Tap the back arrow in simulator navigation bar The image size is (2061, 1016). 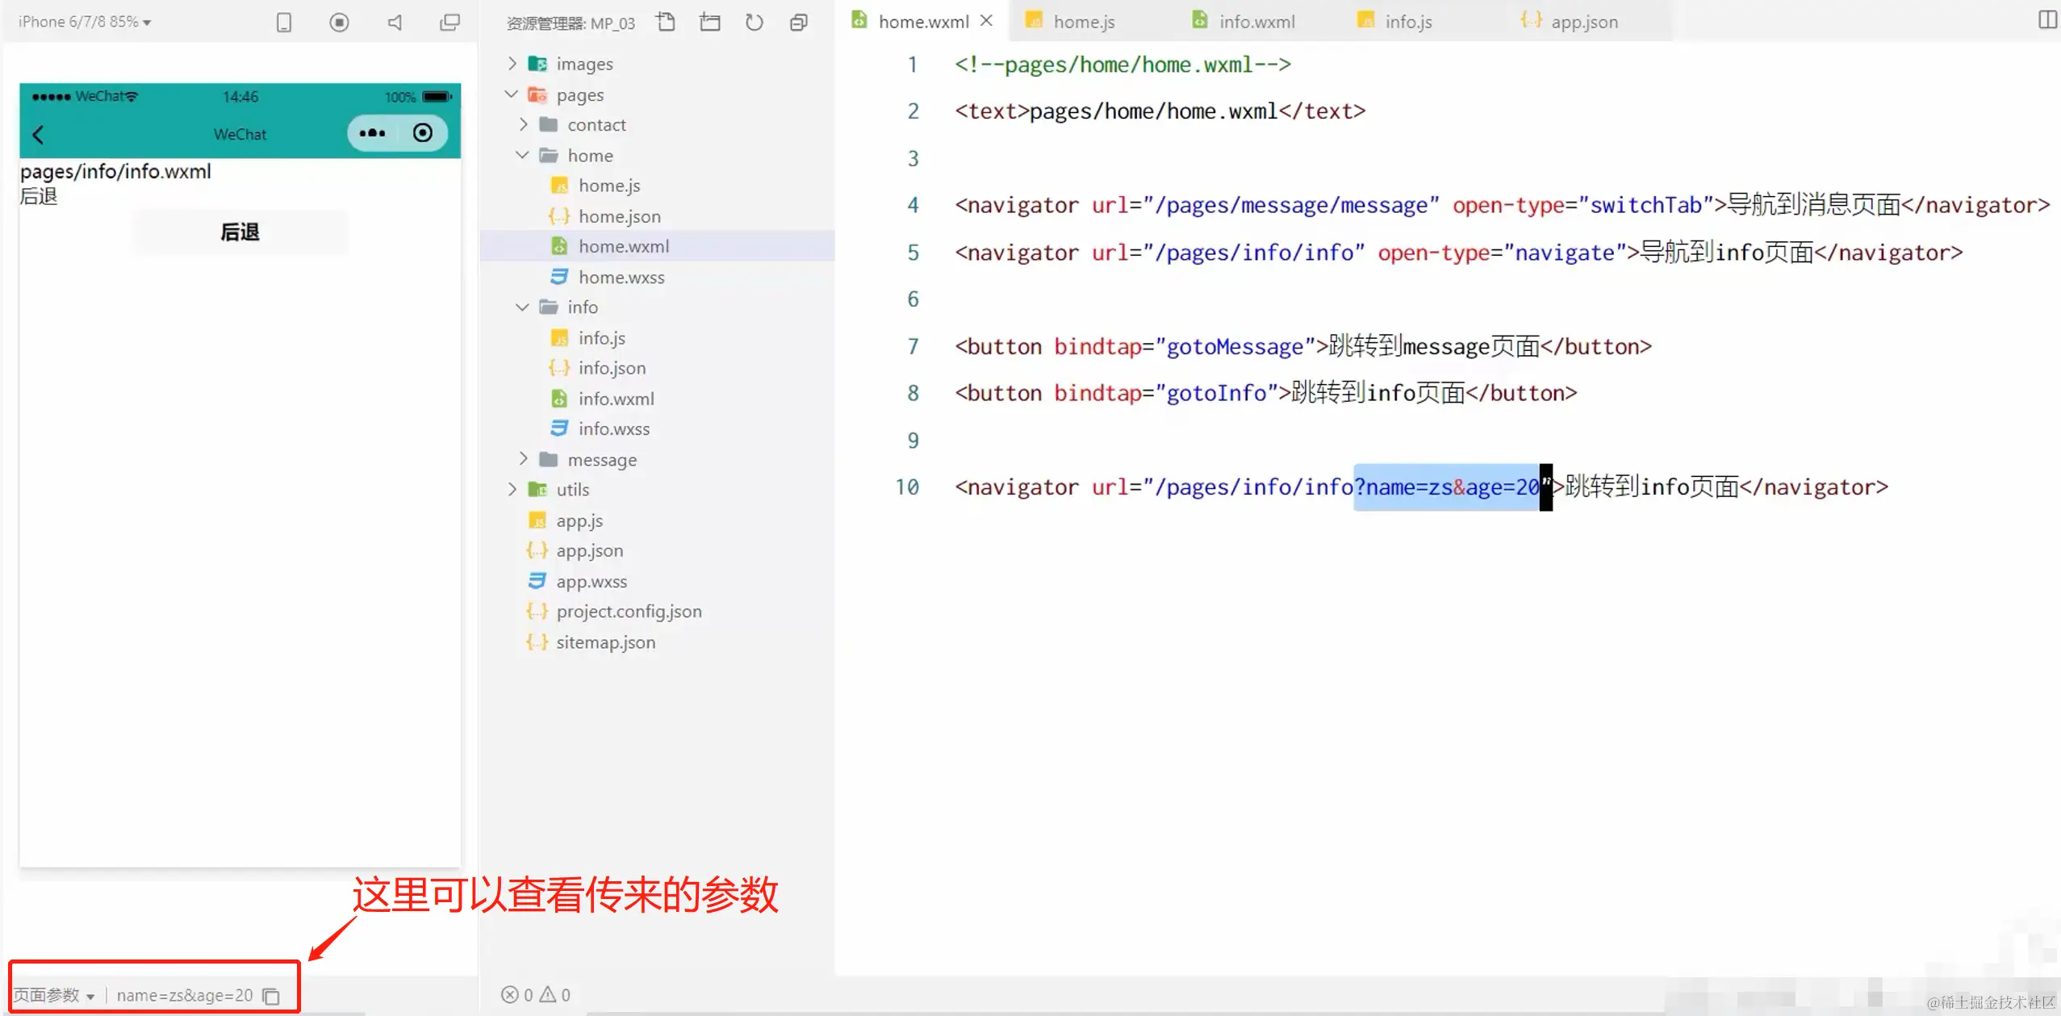pyautogui.click(x=38, y=134)
